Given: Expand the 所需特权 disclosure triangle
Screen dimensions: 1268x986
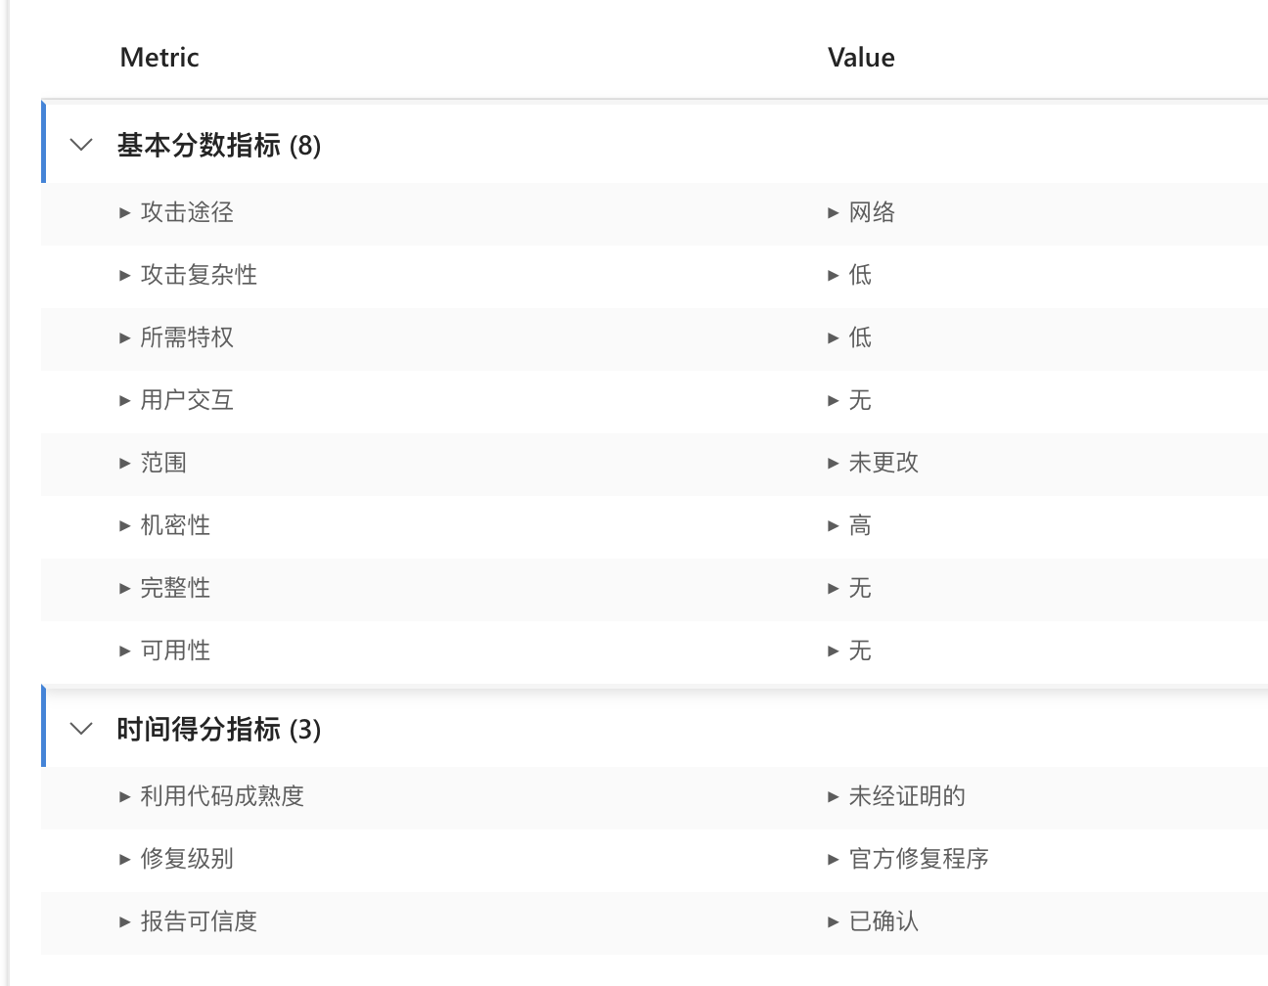Looking at the screenshot, I should [x=124, y=337].
